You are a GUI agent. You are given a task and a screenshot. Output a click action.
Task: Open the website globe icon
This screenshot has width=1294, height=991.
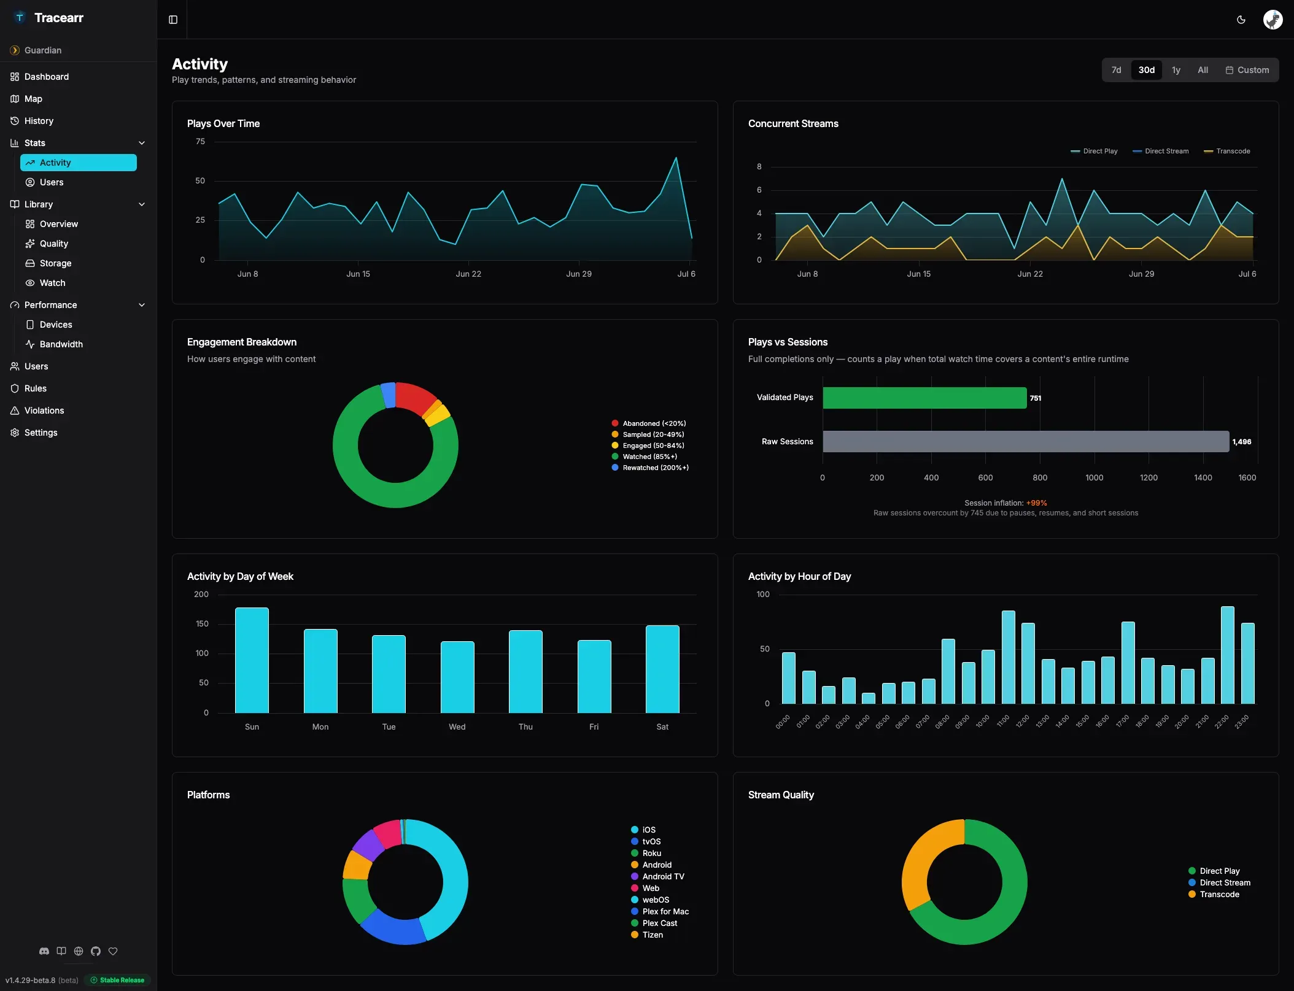coord(79,951)
